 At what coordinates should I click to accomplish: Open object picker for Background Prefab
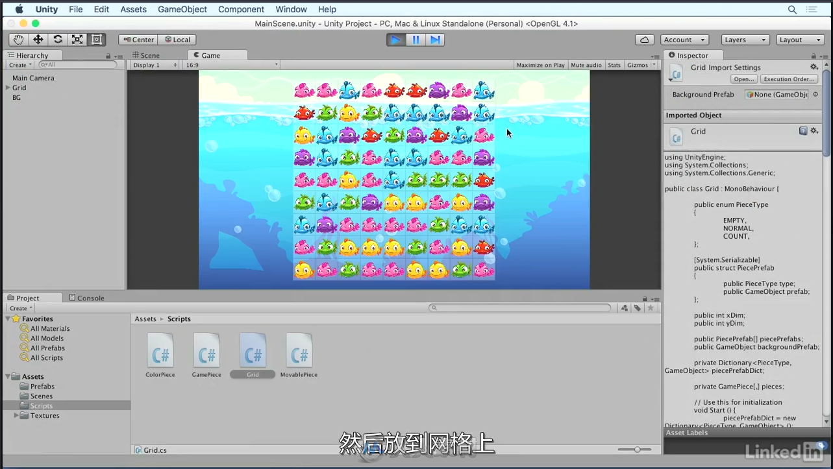click(815, 94)
